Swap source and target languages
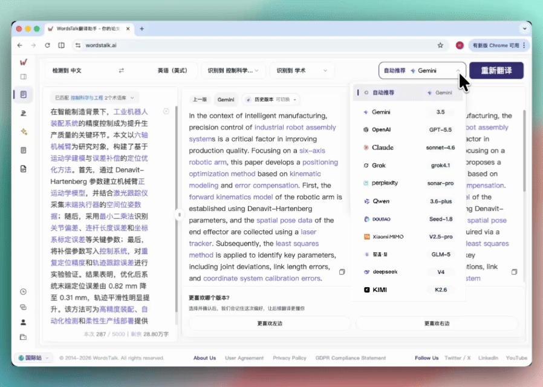The width and height of the screenshot is (543, 387). pos(121,71)
